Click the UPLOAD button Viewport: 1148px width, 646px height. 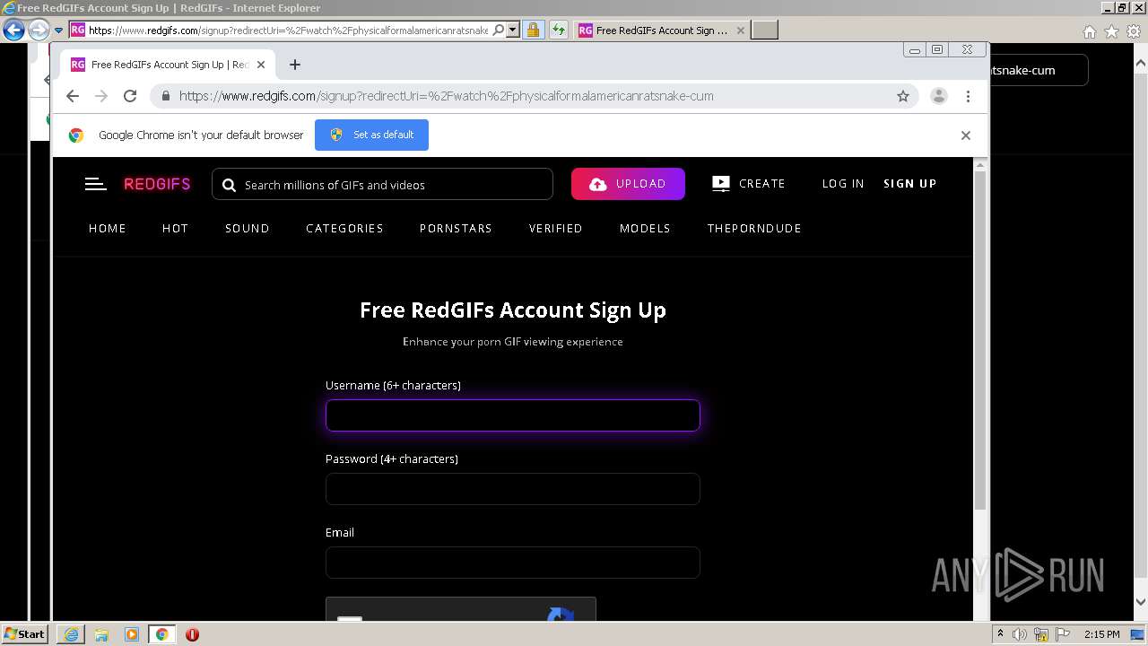pos(628,184)
